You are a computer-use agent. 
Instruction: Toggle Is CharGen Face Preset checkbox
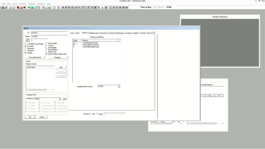[x=26, y=44]
